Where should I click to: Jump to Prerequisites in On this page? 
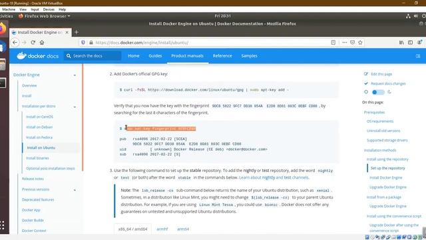[374, 113]
